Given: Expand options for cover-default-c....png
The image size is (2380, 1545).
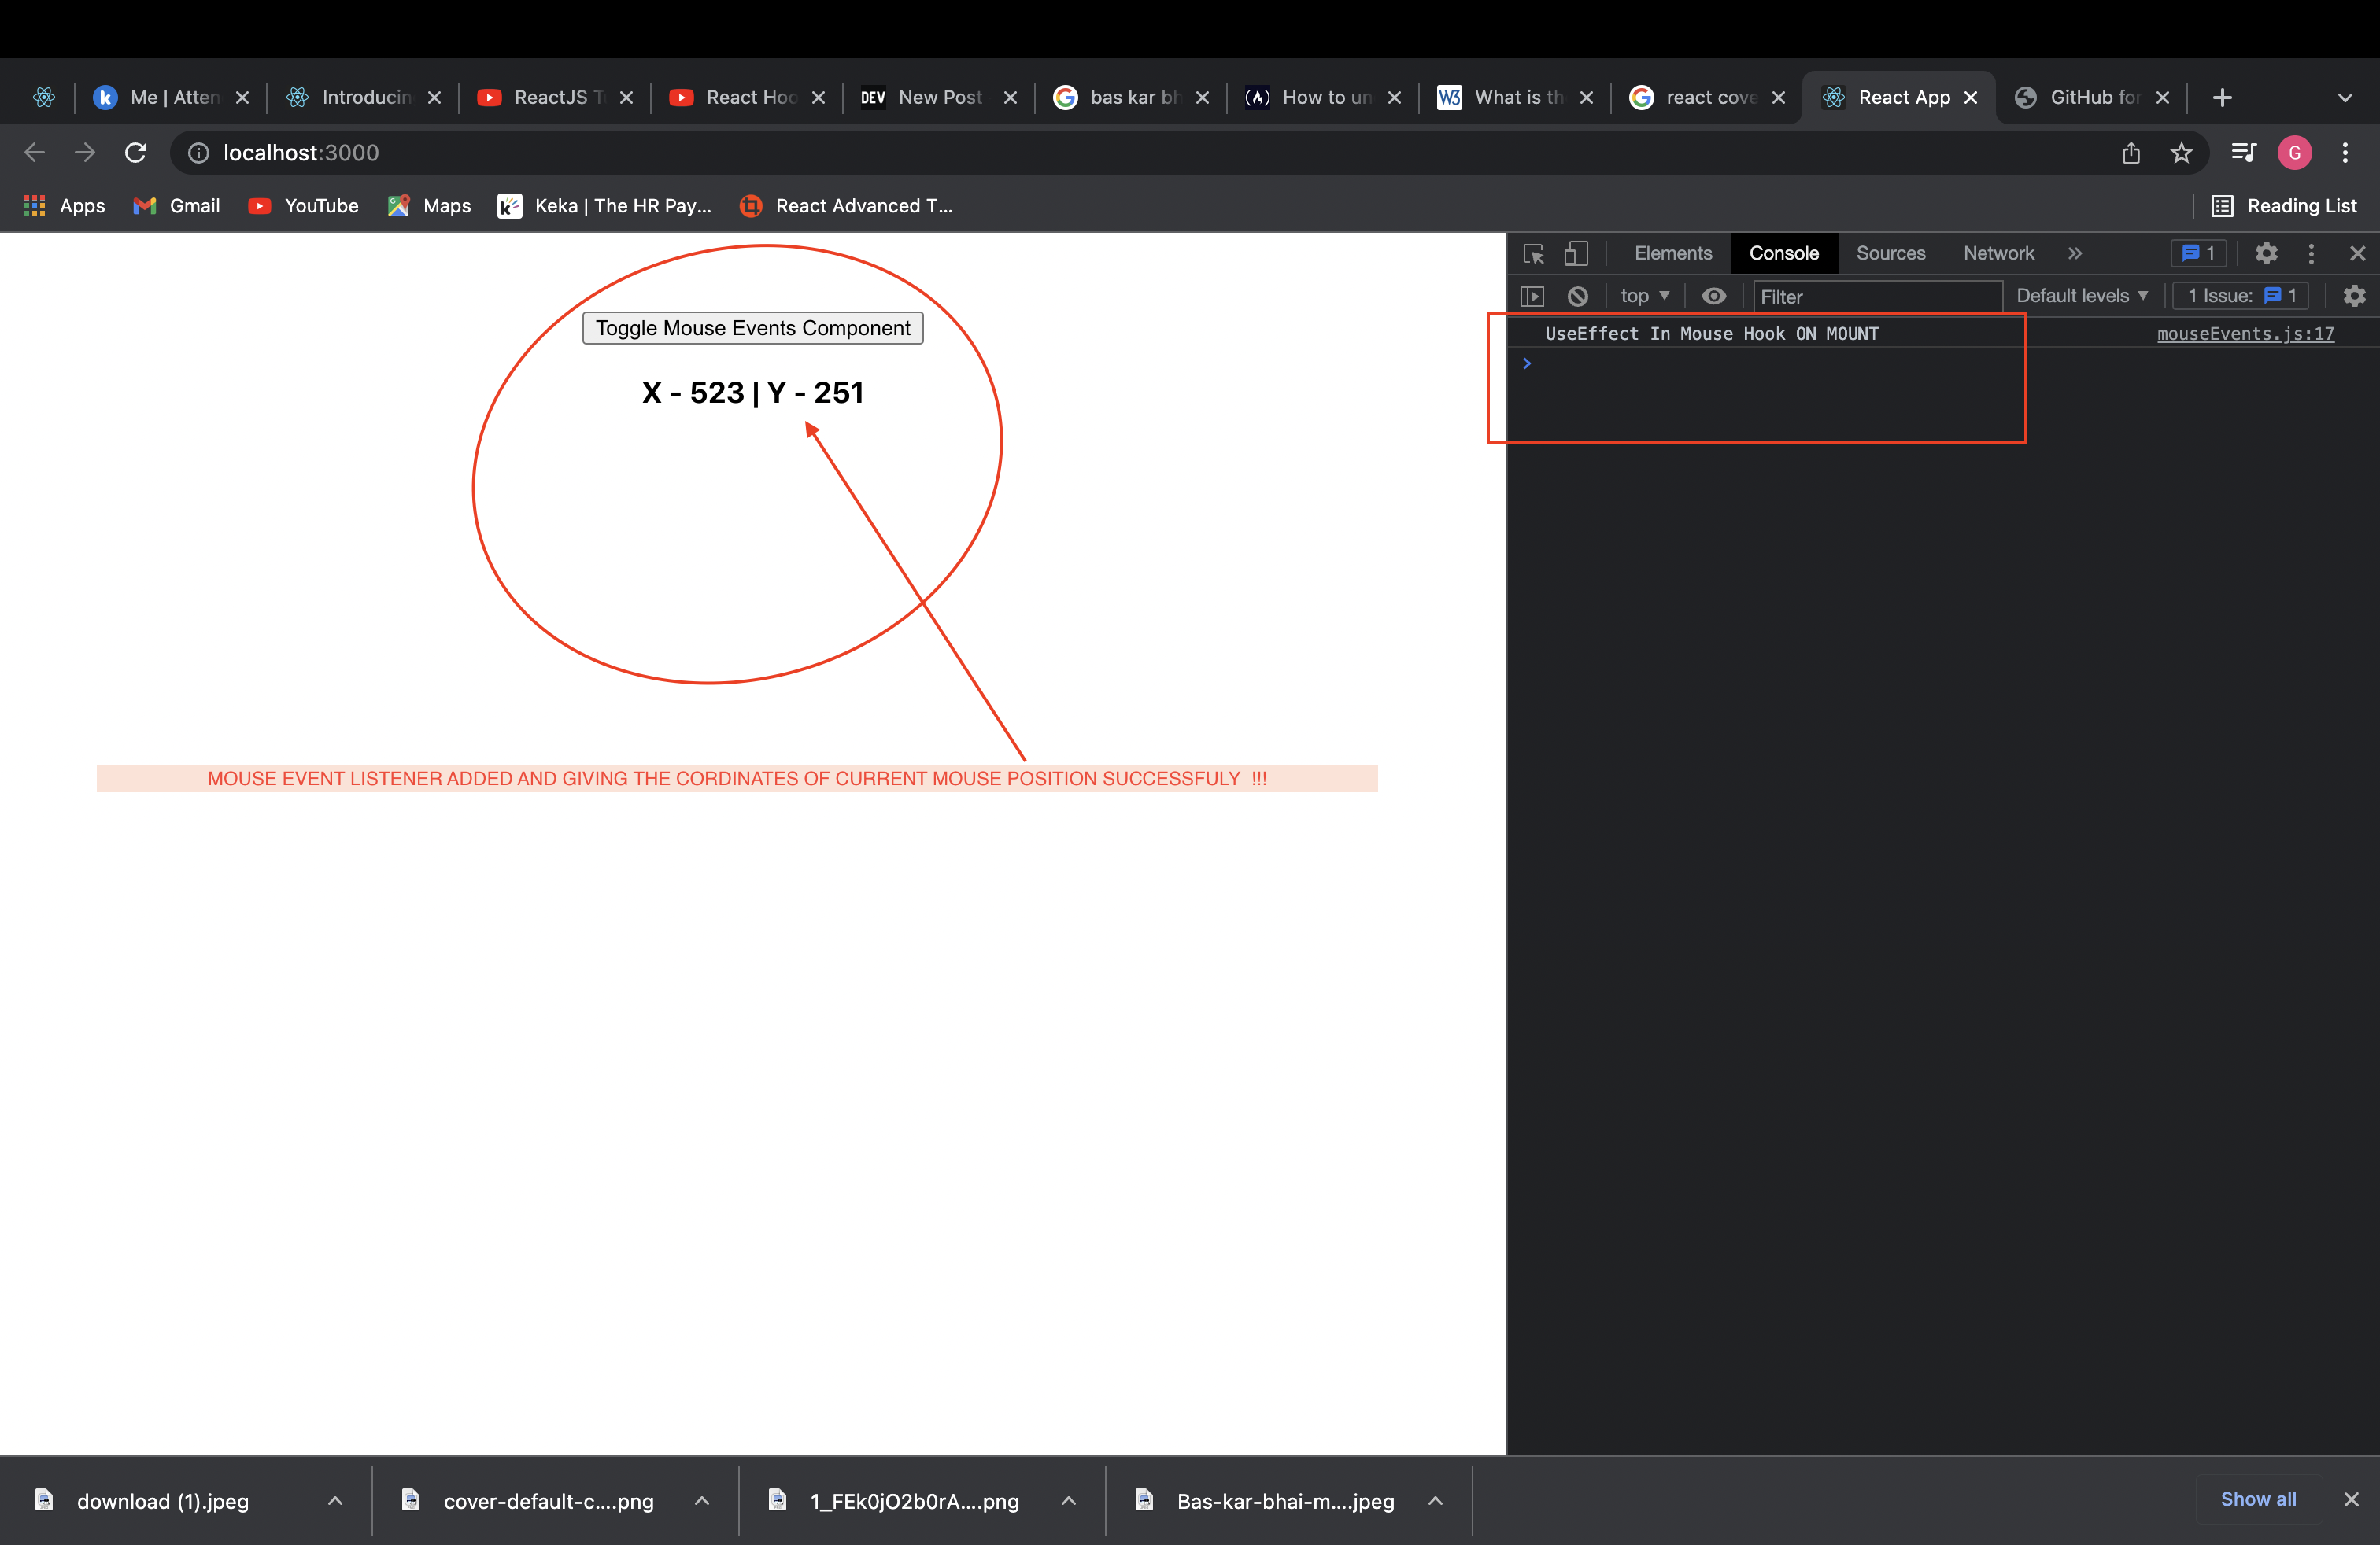Looking at the screenshot, I should click(702, 1501).
